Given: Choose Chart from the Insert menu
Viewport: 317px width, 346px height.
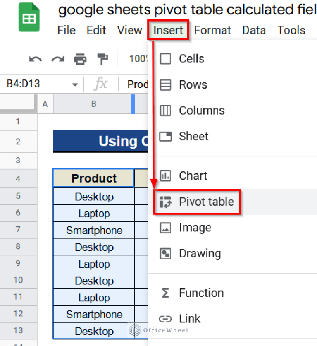Looking at the screenshot, I should click(233, 175).
